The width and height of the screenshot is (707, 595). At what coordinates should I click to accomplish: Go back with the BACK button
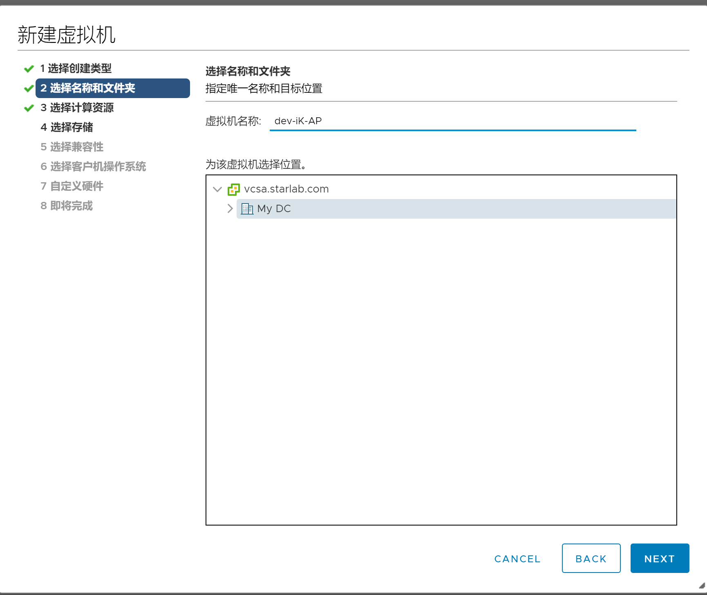click(591, 558)
